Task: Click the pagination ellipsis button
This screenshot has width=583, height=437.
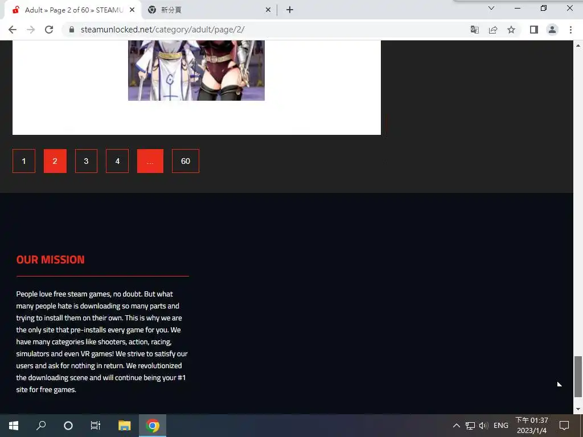Action: (x=150, y=161)
